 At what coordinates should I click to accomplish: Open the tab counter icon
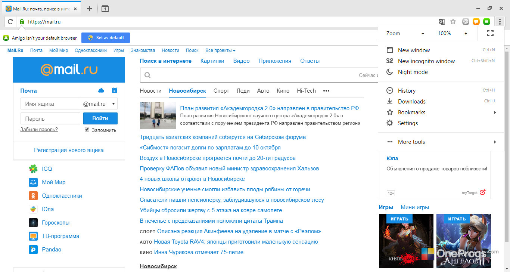tap(105, 9)
